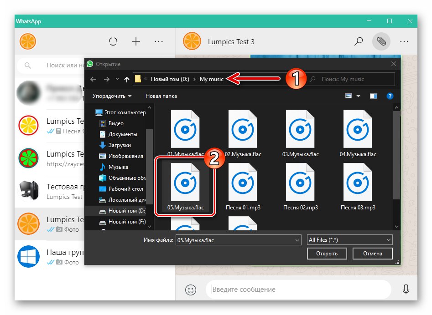Viewport: 432px width, 315px height.
Task: Click the Имя файла input field
Action: pos(235,240)
